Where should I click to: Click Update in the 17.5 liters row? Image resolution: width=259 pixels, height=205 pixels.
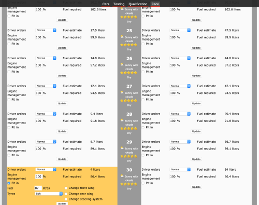coord(62,48)
